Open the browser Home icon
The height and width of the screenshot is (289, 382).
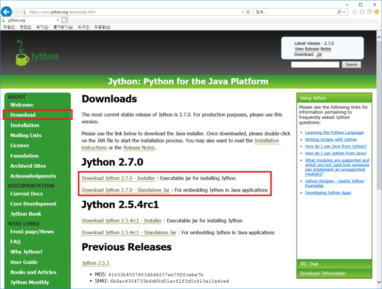(x=353, y=11)
